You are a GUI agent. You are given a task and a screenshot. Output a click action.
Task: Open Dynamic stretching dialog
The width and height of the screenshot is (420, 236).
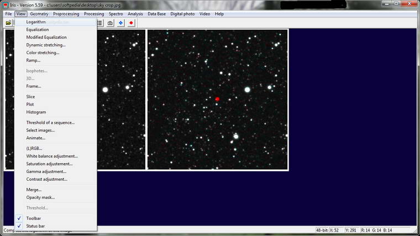[x=56, y=45]
